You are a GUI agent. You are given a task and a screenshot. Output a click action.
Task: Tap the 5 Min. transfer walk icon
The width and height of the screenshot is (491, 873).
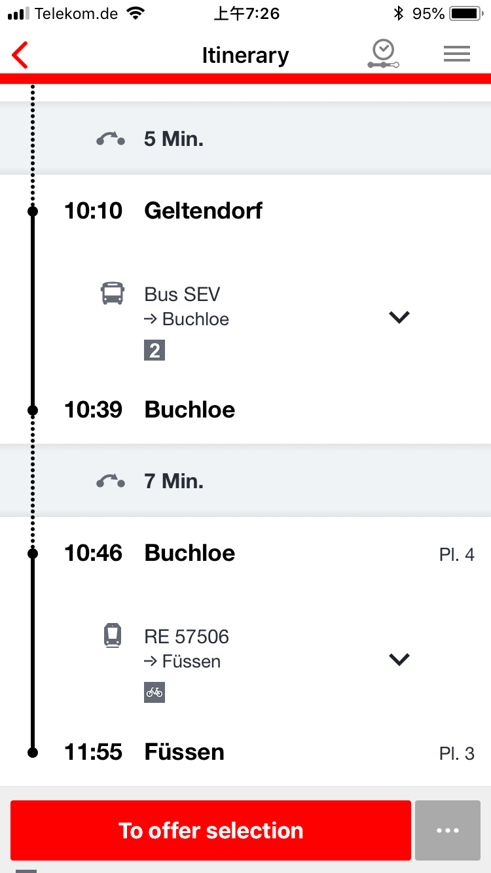tap(110, 139)
